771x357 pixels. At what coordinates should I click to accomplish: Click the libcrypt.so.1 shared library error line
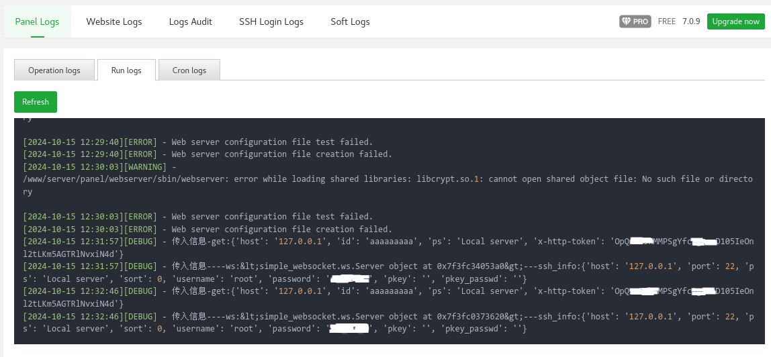coord(388,185)
